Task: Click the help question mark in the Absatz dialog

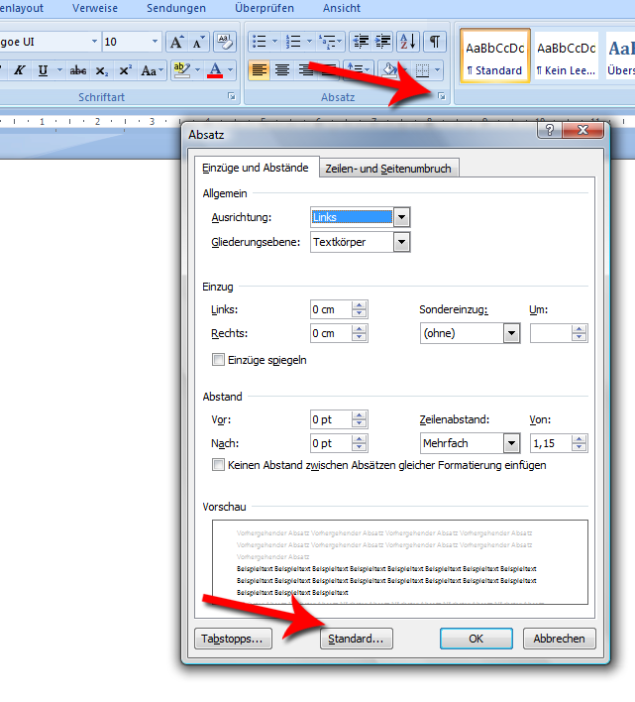Action: click(550, 130)
